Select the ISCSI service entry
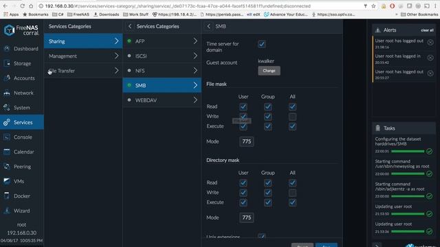This screenshot has height=247, width=440. [x=162, y=56]
